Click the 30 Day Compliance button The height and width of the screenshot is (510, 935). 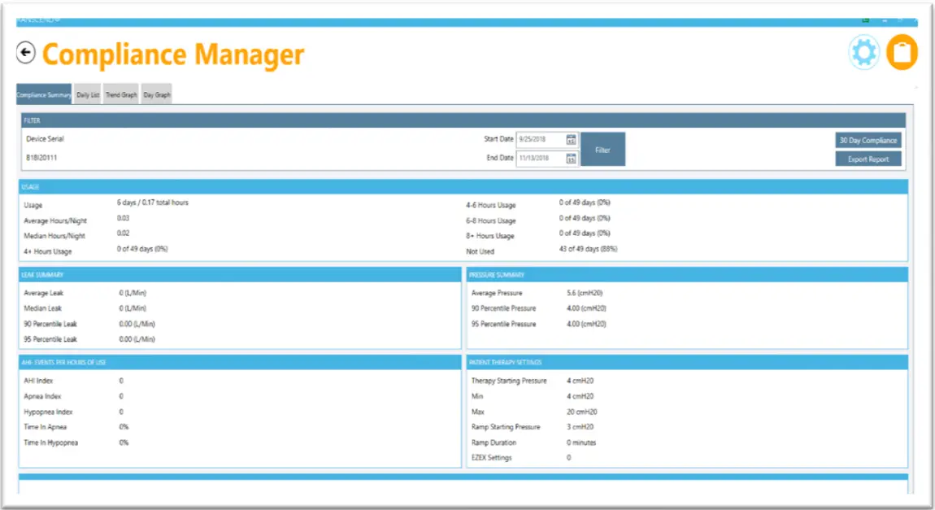click(868, 140)
